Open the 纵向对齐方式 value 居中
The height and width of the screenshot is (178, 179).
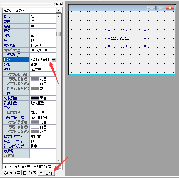pyautogui.click(x=43, y=146)
